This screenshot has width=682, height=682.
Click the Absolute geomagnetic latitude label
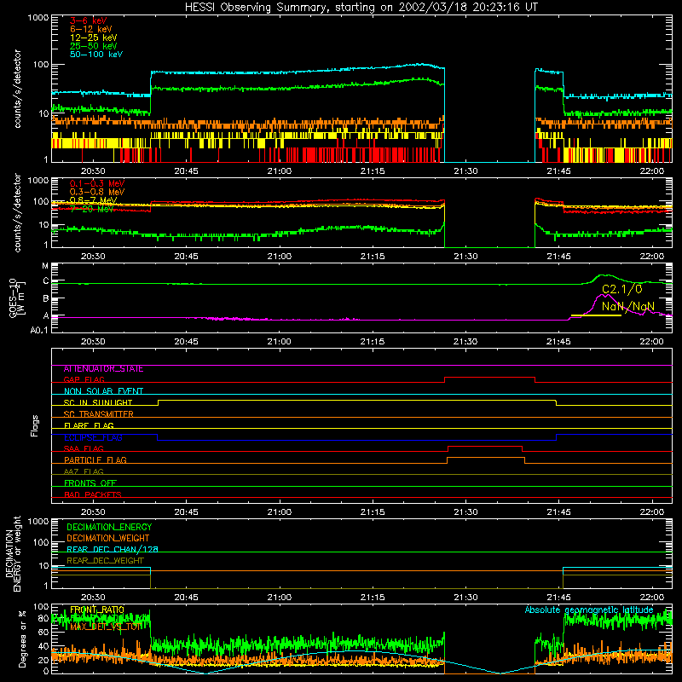pos(589,610)
